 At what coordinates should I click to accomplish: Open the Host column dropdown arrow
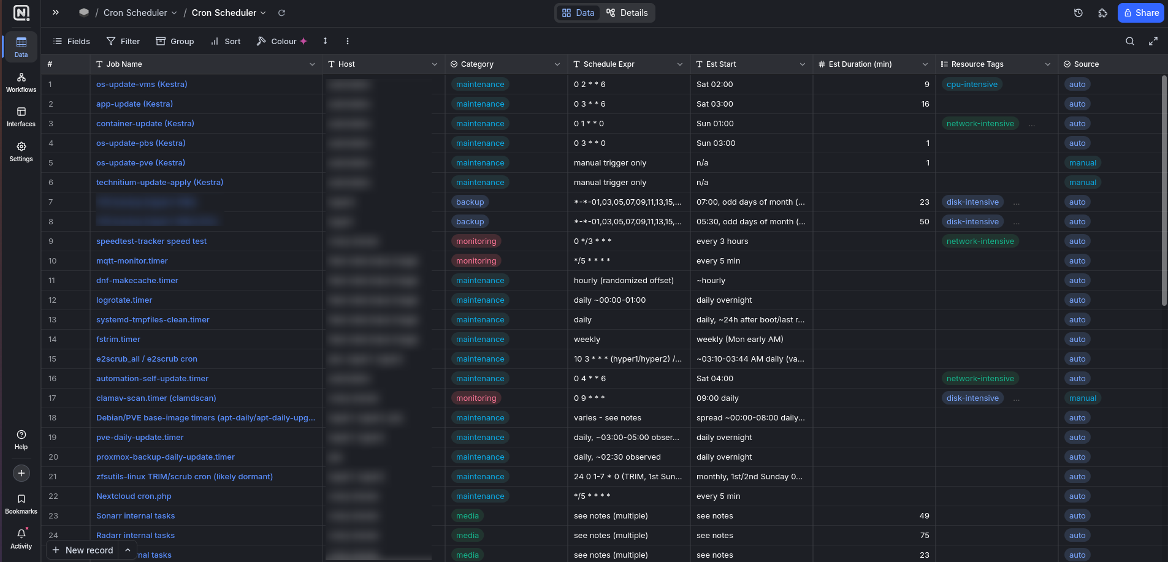[435, 64]
